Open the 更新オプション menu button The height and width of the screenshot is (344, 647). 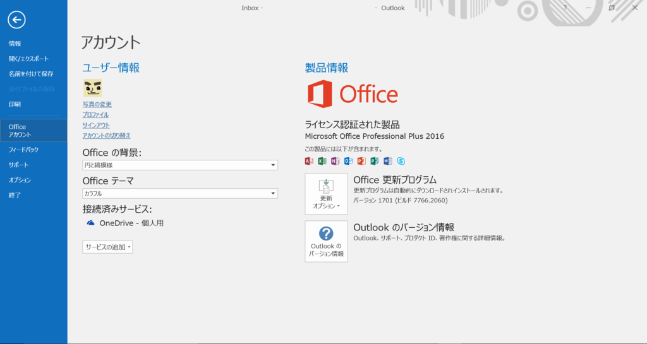pyautogui.click(x=326, y=194)
